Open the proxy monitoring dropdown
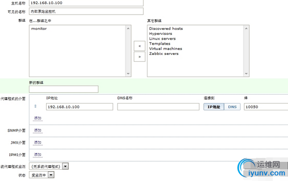The image size is (288, 181). (49, 166)
